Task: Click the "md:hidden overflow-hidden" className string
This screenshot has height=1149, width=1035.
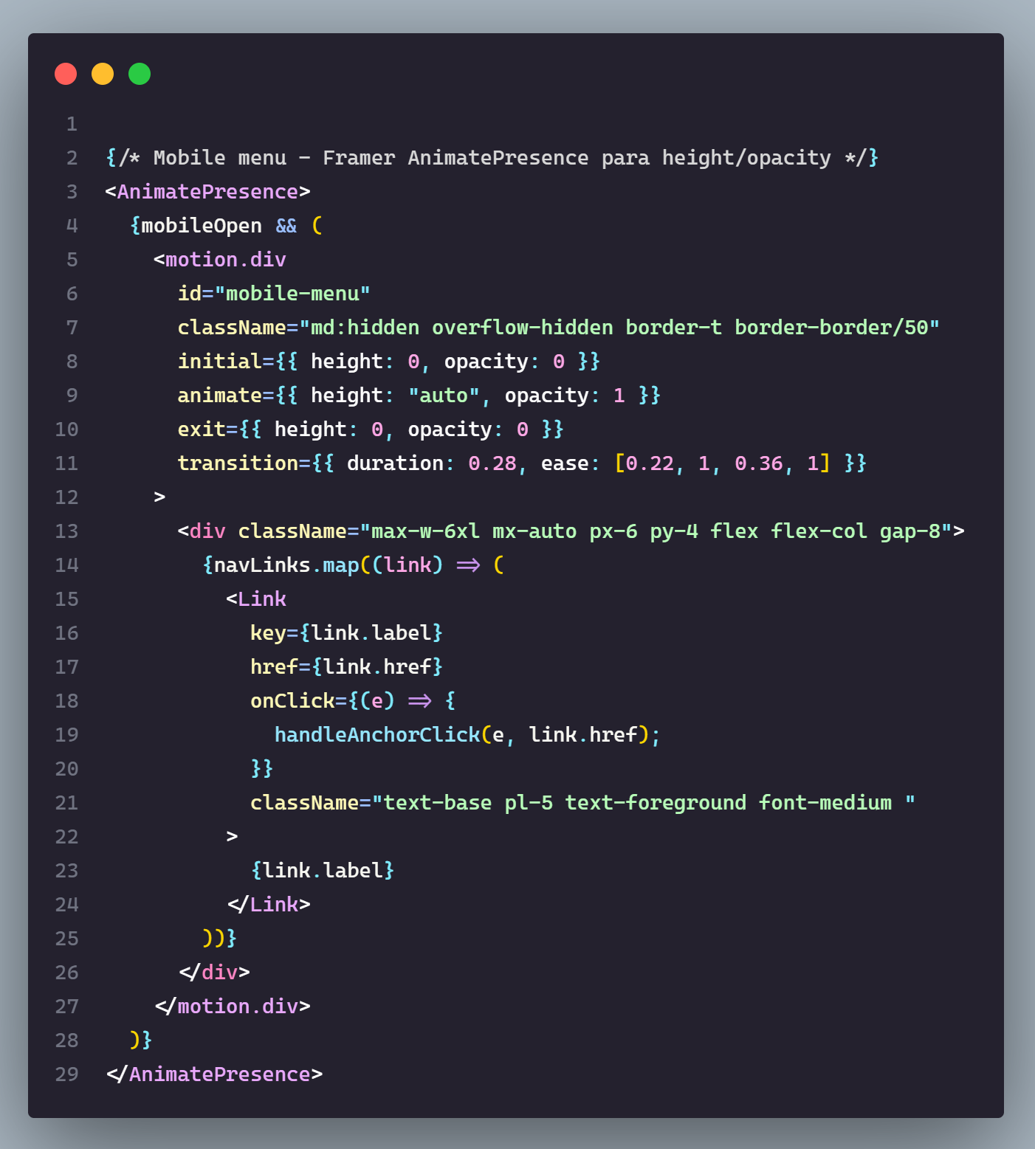Action: (x=619, y=328)
